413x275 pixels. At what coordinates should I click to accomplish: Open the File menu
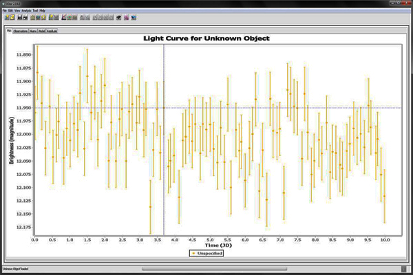pos(5,11)
